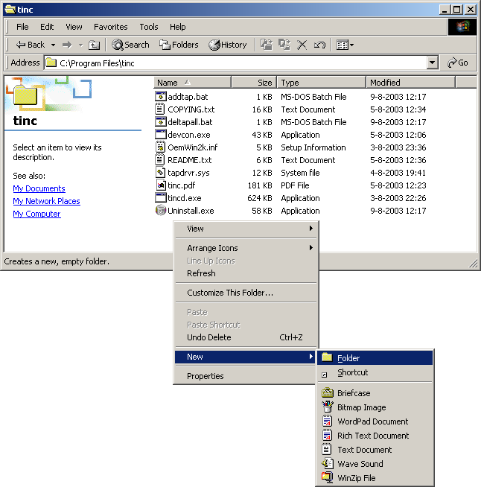Open the Tools menu

pyautogui.click(x=149, y=27)
